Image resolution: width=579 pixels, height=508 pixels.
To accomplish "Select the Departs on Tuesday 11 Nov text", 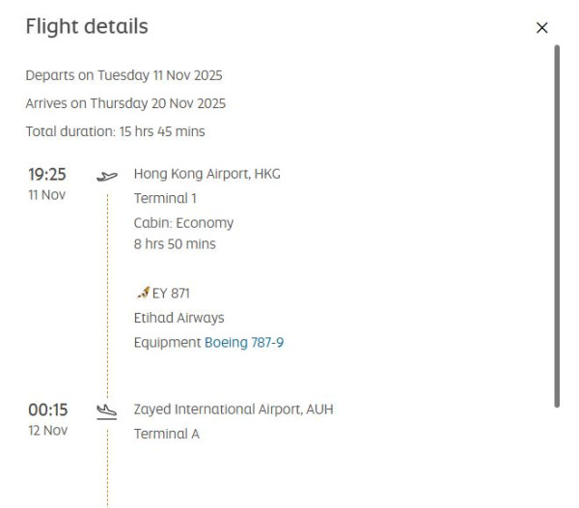I will pos(124,75).
